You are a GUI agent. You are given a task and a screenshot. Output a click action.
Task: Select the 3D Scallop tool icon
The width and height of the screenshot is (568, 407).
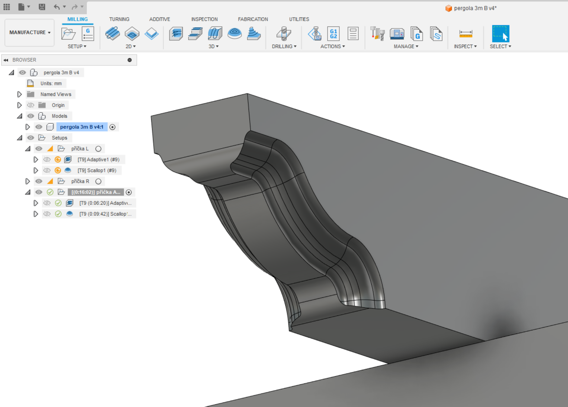[235, 34]
